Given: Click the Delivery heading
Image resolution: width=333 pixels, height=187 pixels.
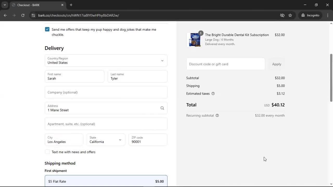Looking at the screenshot, I should (x=54, y=48).
